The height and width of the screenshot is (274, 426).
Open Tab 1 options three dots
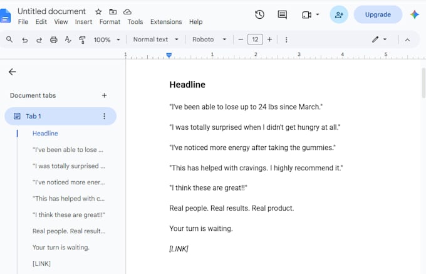coord(104,117)
